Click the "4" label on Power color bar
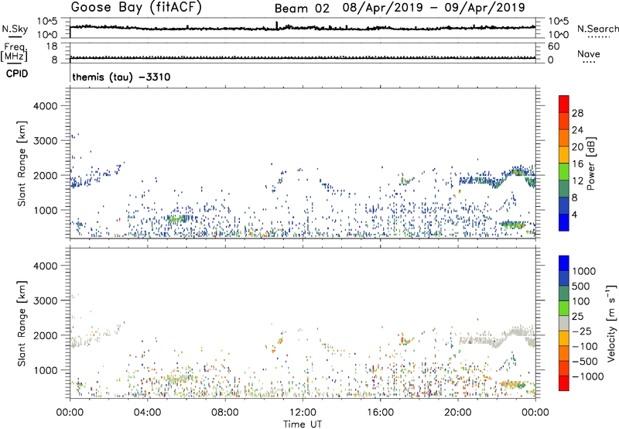Viewport: 619px width, 429px height. click(x=574, y=214)
